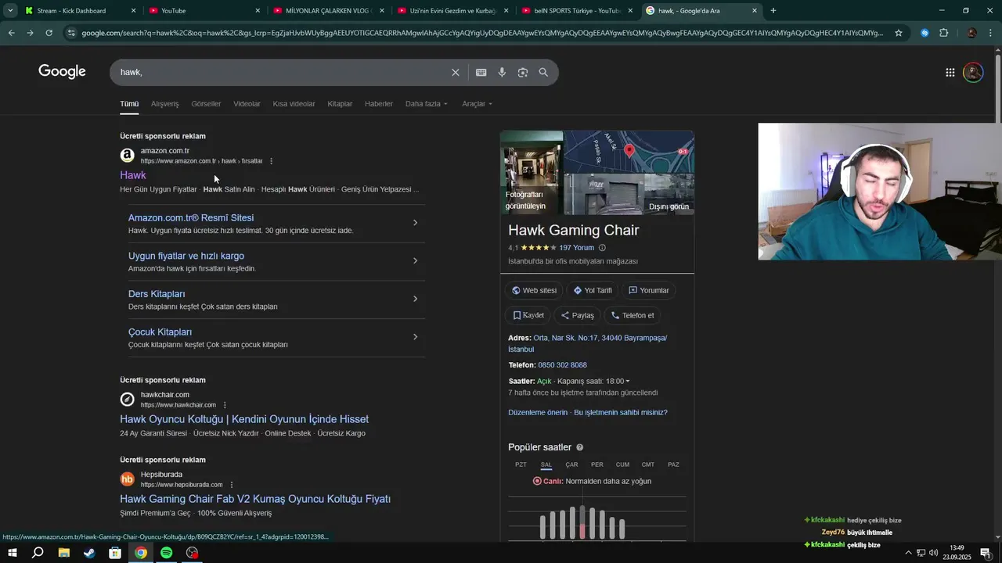The height and width of the screenshot is (563, 1002).
Task: Open Steam from the taskbar
Action: [89, 553]
